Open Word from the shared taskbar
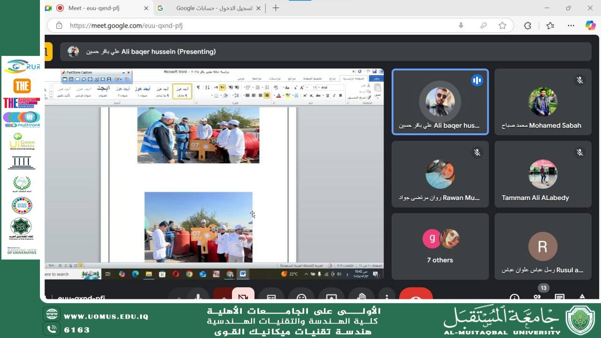This screenshot has width=601, height=338. tap(243, 274)
